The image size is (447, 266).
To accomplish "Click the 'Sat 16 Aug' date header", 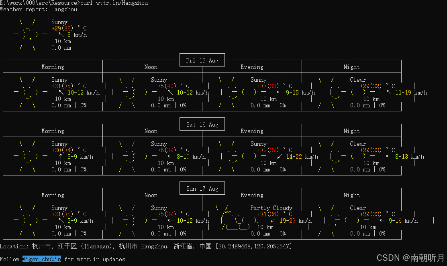I will pos(202,125).
